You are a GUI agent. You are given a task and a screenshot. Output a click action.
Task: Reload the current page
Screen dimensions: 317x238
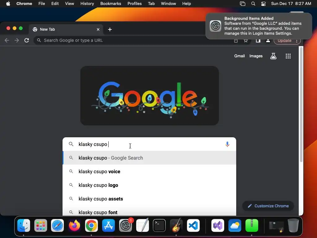coord(27,40)
